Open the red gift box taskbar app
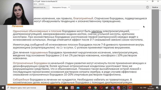 (x=72, y=88)
